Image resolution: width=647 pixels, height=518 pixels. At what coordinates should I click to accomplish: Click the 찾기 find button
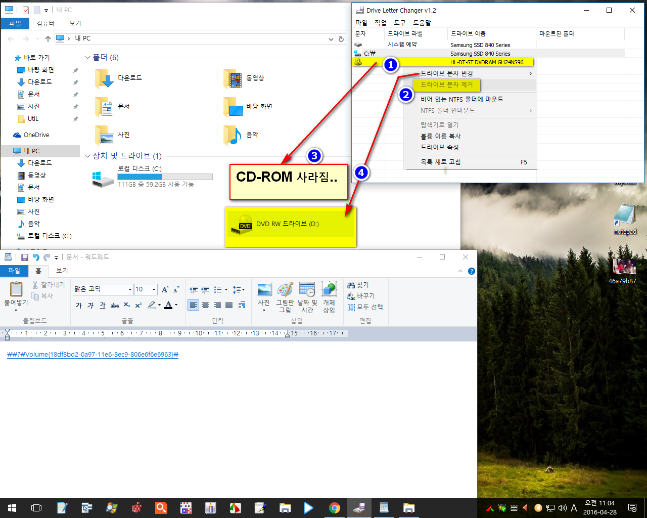(358, 285)
